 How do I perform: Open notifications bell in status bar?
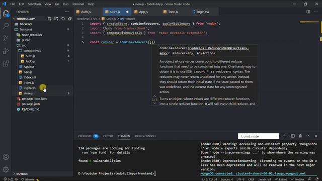click(317, 179)
